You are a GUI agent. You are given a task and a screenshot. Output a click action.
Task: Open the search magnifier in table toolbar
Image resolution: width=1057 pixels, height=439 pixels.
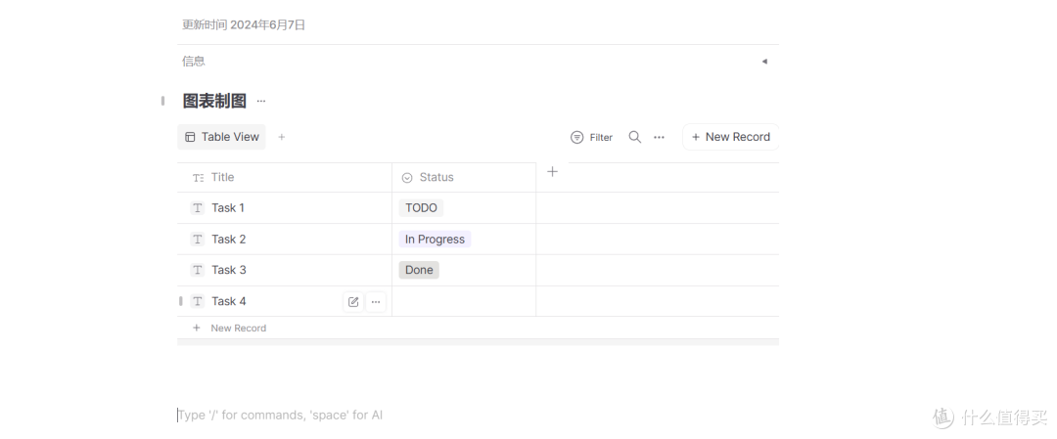tap(634, 137)
